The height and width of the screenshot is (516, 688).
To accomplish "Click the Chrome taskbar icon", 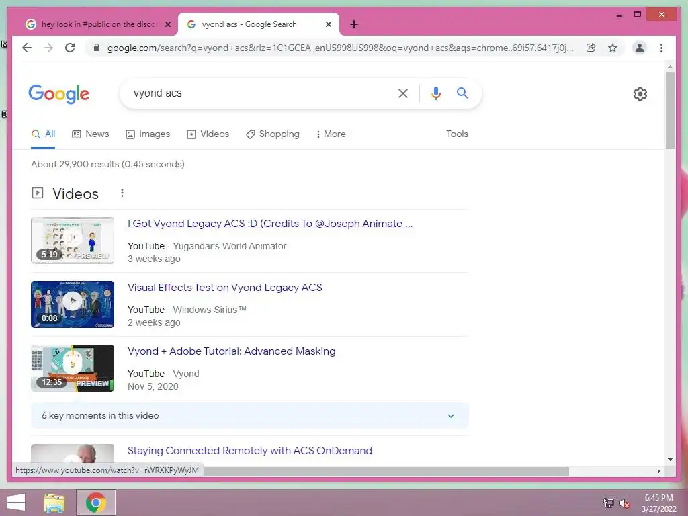I will pos(96,503).
